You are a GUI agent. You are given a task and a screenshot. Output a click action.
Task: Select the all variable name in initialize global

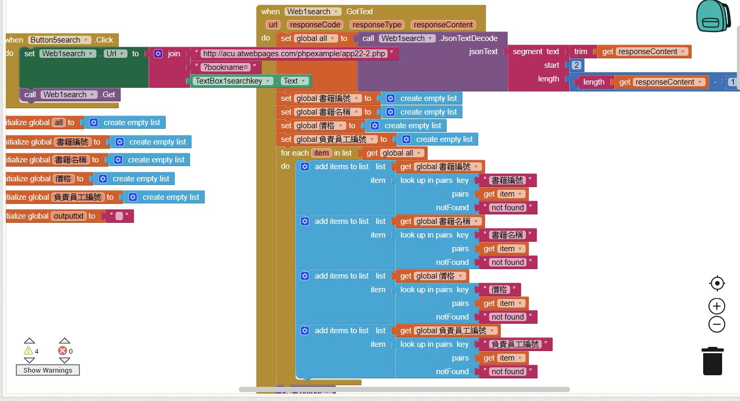58,122
